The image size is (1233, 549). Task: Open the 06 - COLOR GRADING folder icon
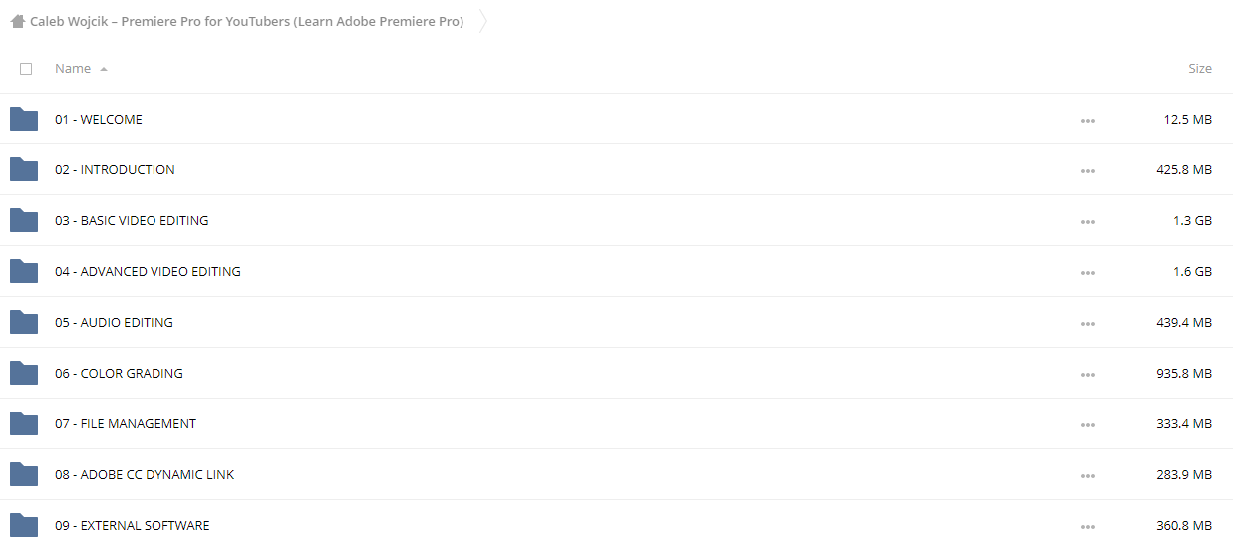(x=24, y=373)
